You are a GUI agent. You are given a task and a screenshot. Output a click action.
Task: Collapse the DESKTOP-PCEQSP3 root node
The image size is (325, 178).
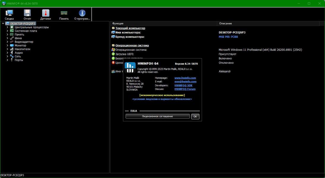pyautogui.click(x=3, y=23)
